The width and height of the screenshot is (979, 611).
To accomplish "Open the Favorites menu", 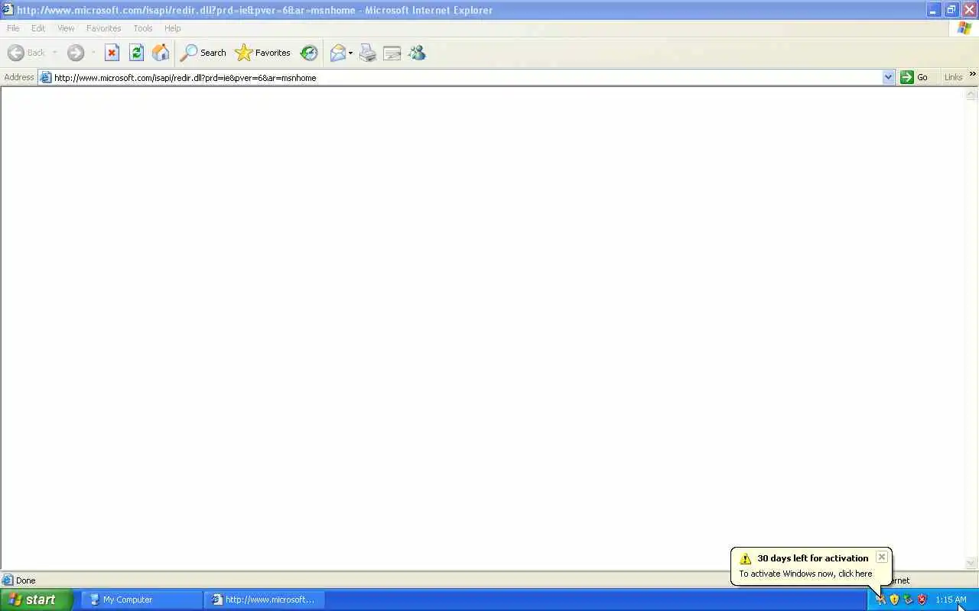I will (x=103, y=28).
